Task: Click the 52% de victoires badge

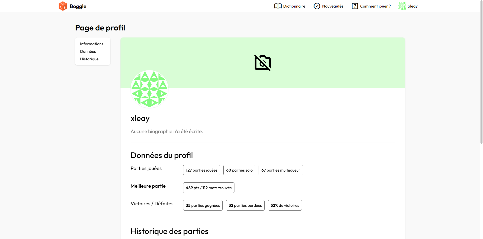Action: coord(285,206)
